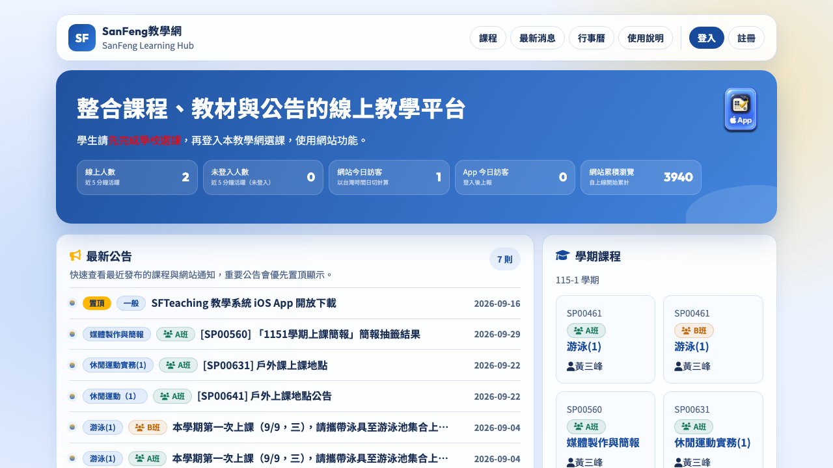
Task: Open the 媒體製作與簡報 course card
Action: coord(605,430)
